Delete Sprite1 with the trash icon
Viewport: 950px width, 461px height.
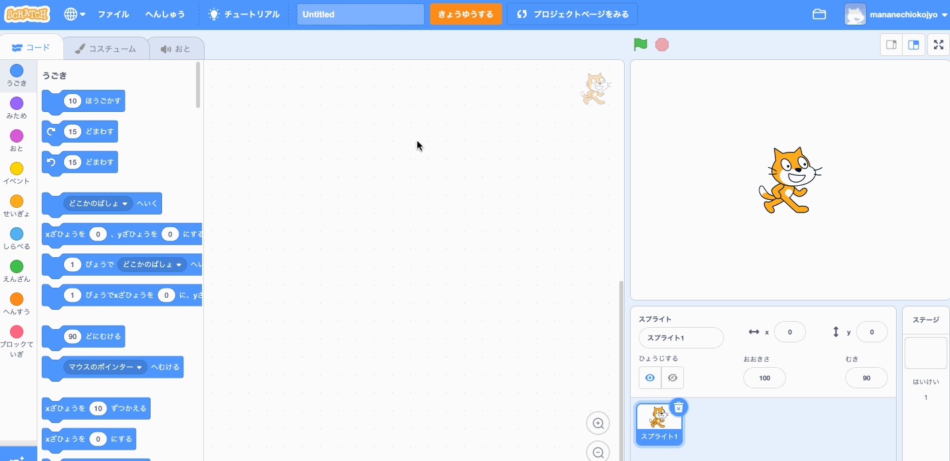[678, 407]
